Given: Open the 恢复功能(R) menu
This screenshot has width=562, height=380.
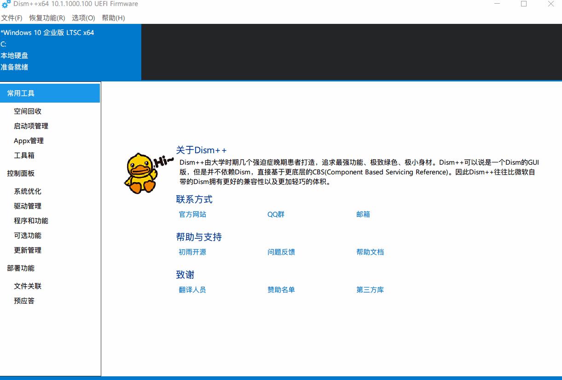Looking at the screenshot, I should (x=46, y=18).
